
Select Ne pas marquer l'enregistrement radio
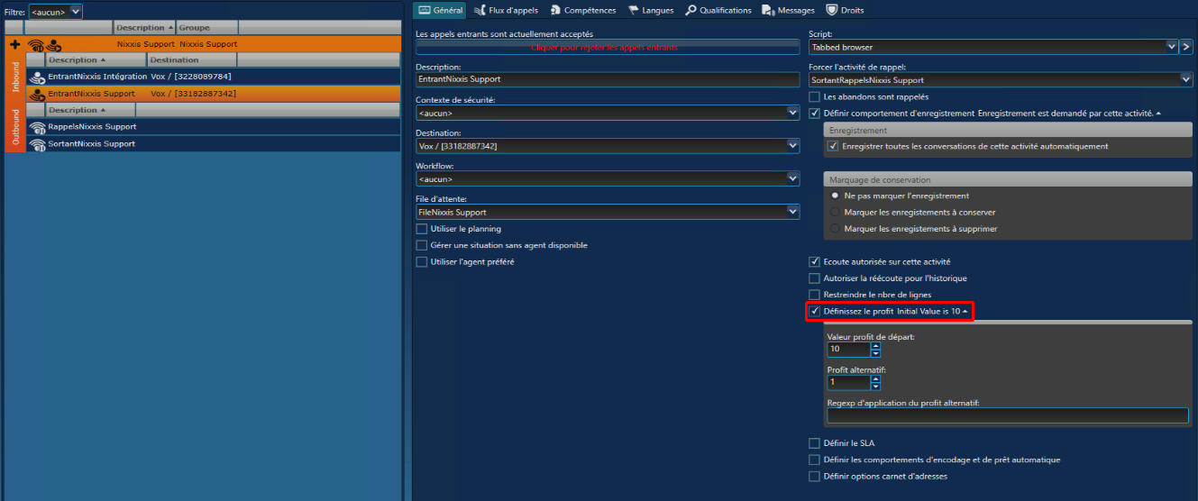pyautogui.click(x=834, y=196)
